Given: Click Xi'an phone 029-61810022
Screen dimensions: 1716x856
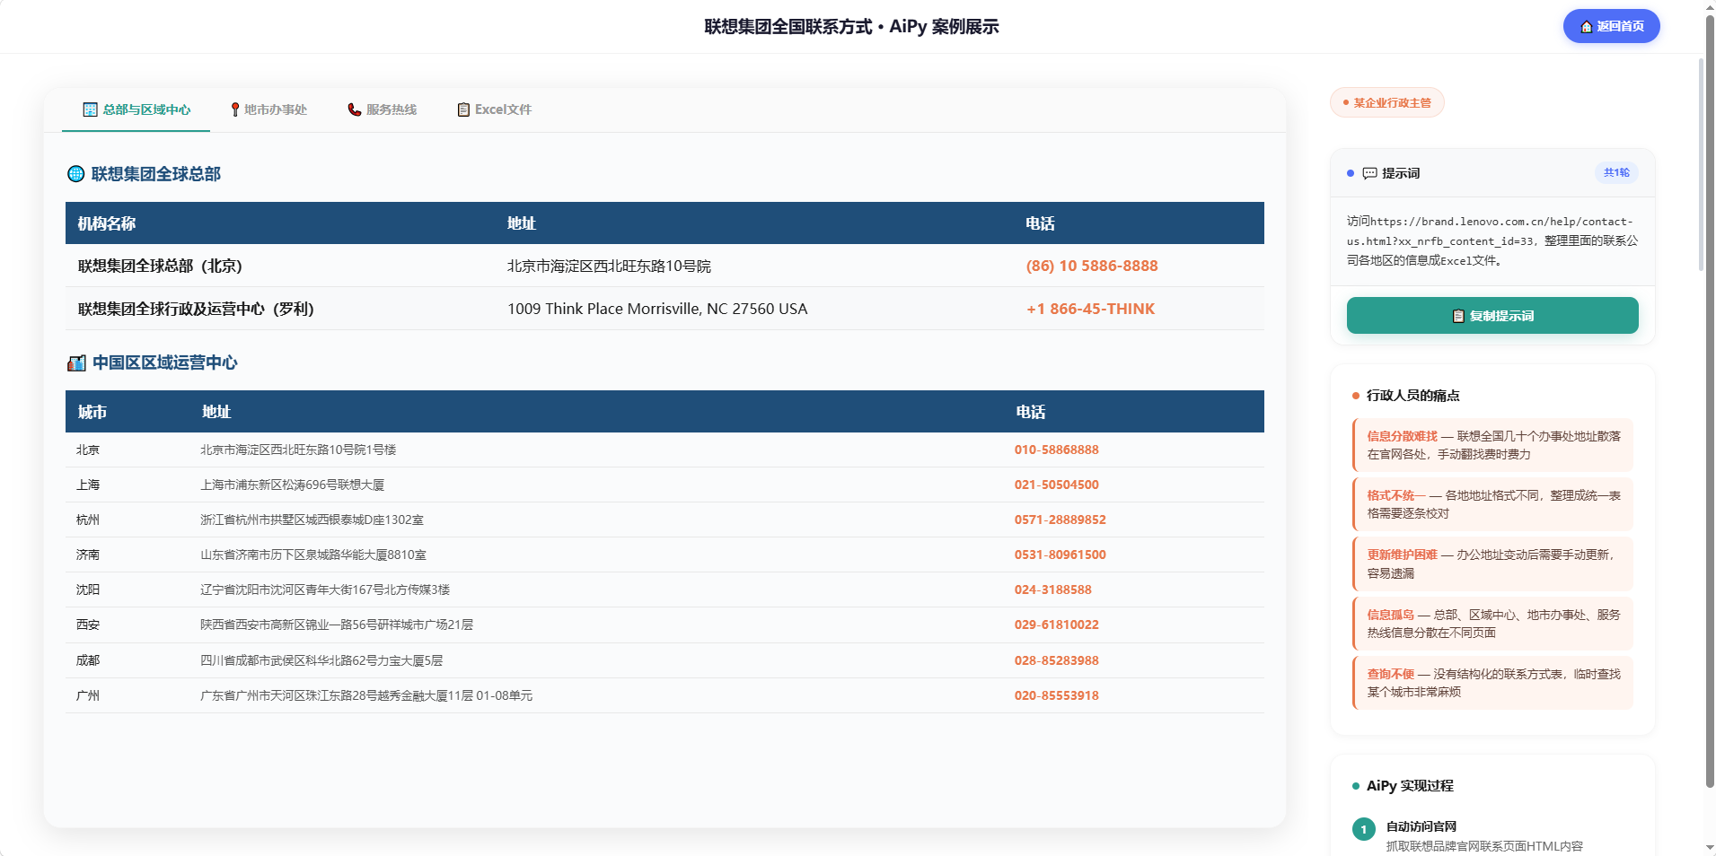Looking at the screenshot, I should coord(1057,625).
